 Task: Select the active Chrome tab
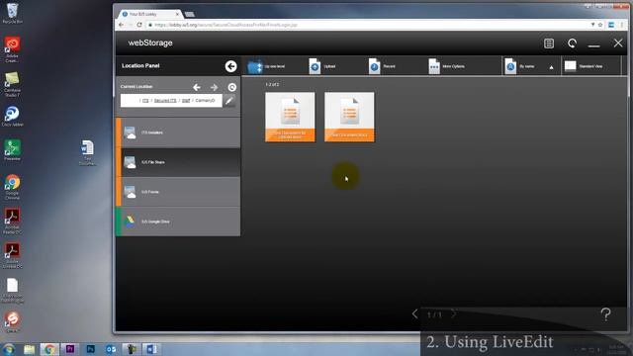tap(149, 14)
